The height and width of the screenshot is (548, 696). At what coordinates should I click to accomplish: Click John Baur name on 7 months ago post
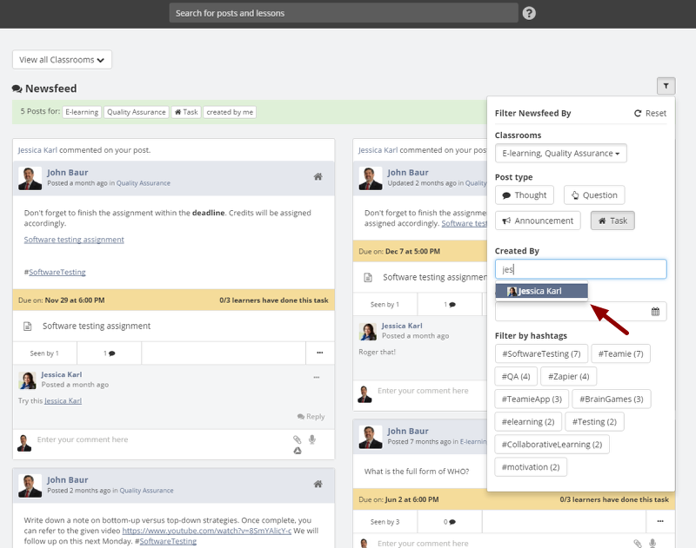coord(408,432)
